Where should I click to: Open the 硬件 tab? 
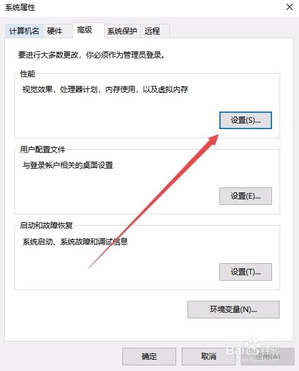click(57, 31)
